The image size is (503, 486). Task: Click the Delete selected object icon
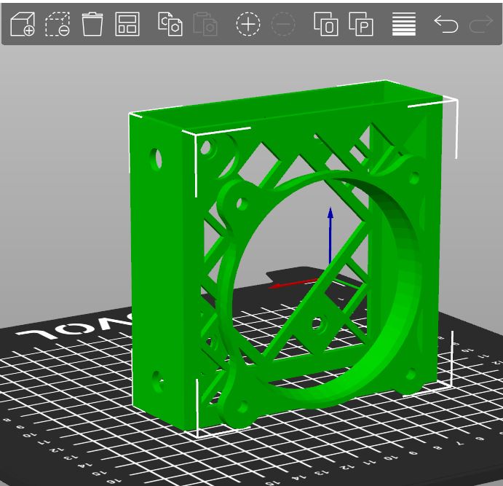pos(58,24)
